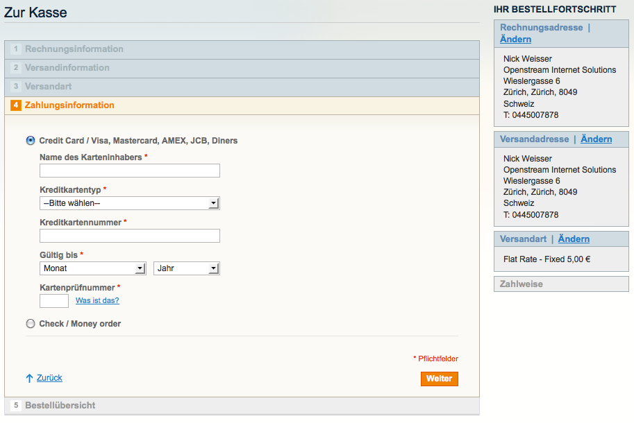The width and height of the screenshot is (634, 423).
Task: Expand the Bestellübersicht step header
Action: pos(60,405)
